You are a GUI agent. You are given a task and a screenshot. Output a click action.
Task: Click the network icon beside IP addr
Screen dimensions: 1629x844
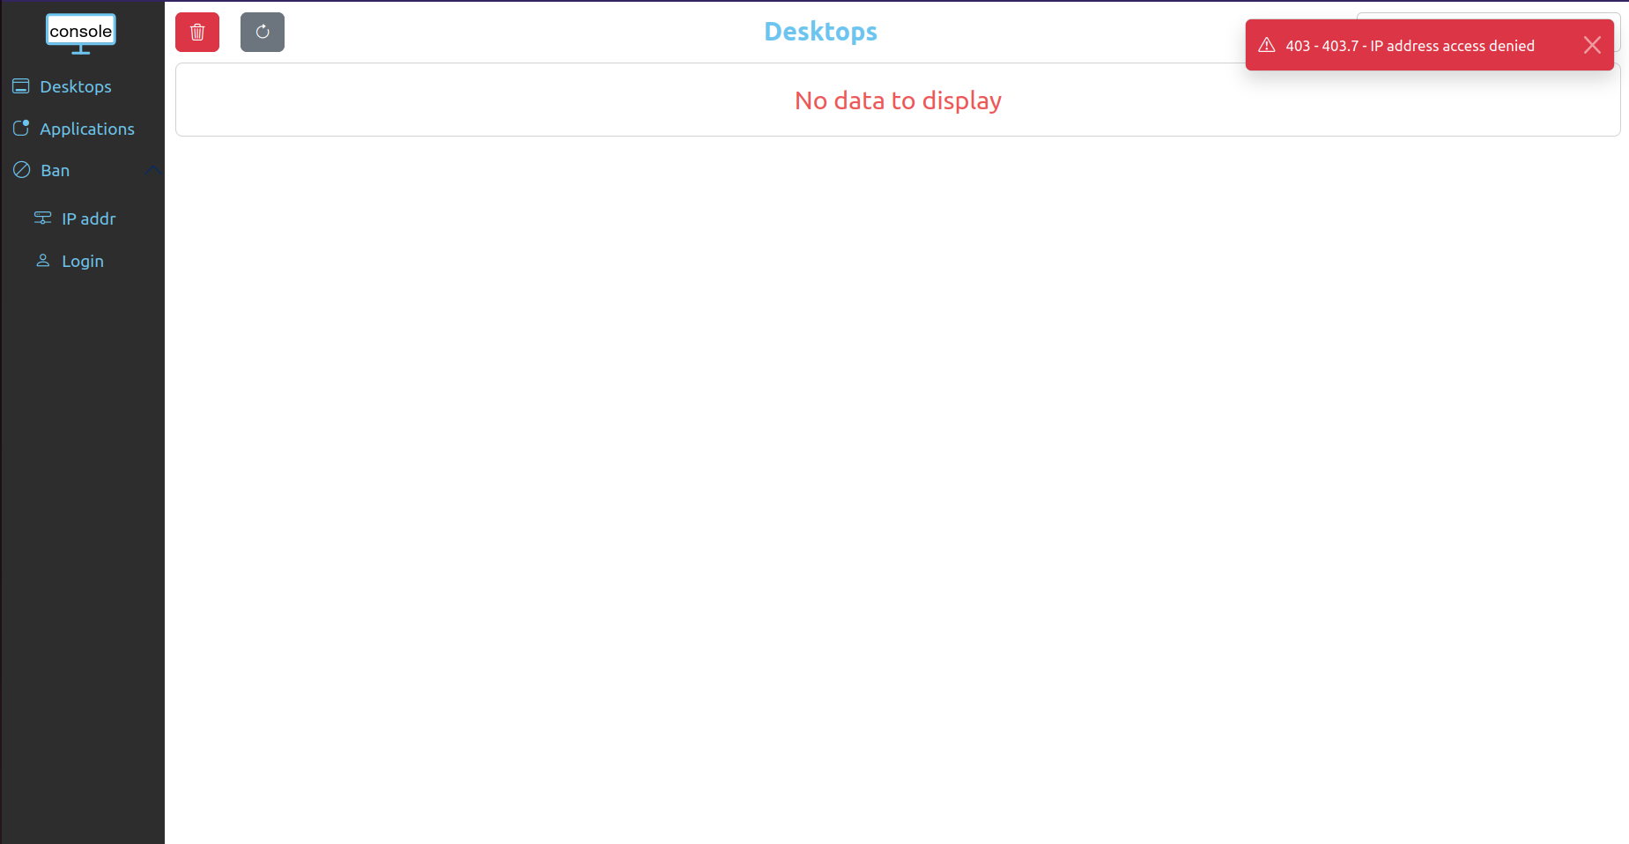pyautogui.click(x=42, y=218)
